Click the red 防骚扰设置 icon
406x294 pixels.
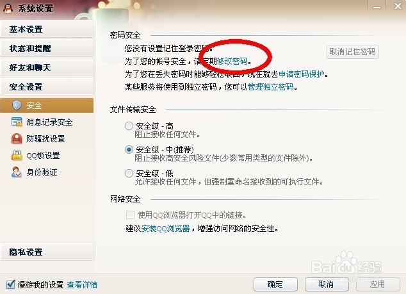coord(17,138)
